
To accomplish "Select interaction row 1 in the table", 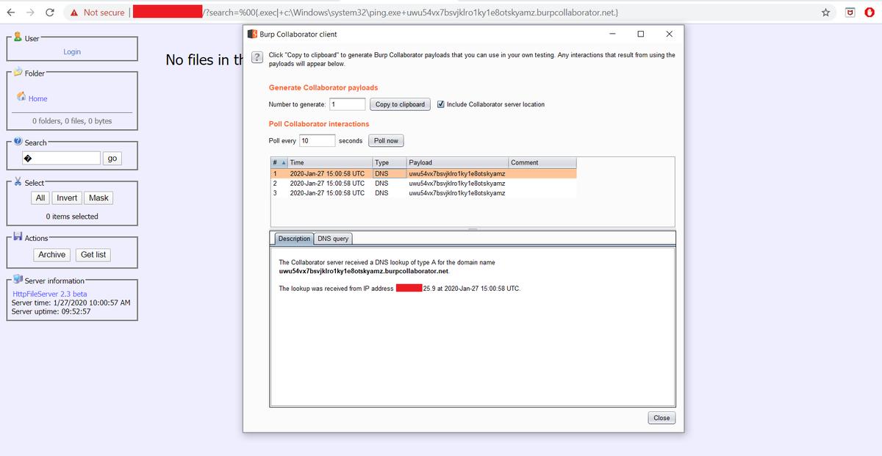I will point(423,173).
